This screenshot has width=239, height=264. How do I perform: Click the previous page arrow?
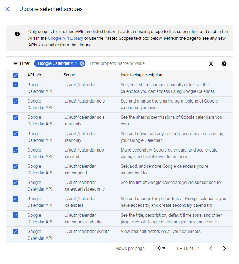(x=211, y=248)
